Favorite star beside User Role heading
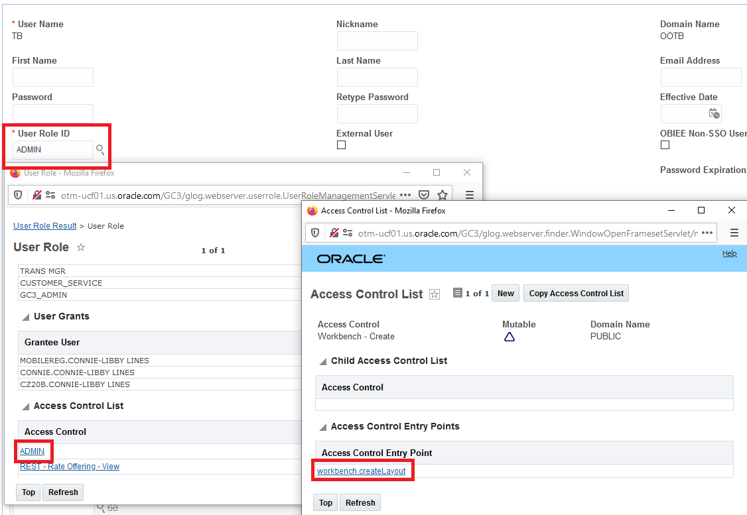Screen dimensions: 747x515 pos(81,247)
